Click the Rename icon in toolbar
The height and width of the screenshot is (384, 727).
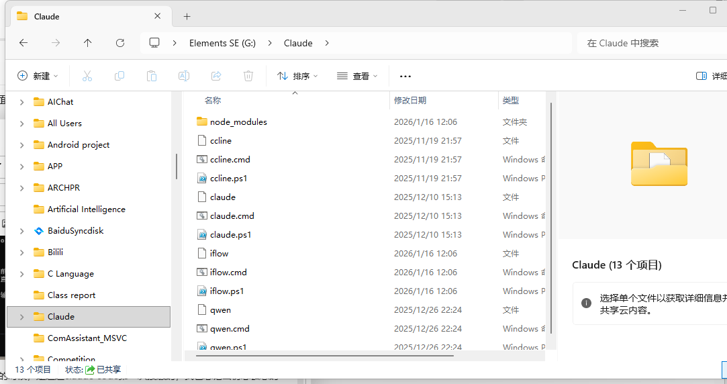pyautogui.click(x=183, y=76)
